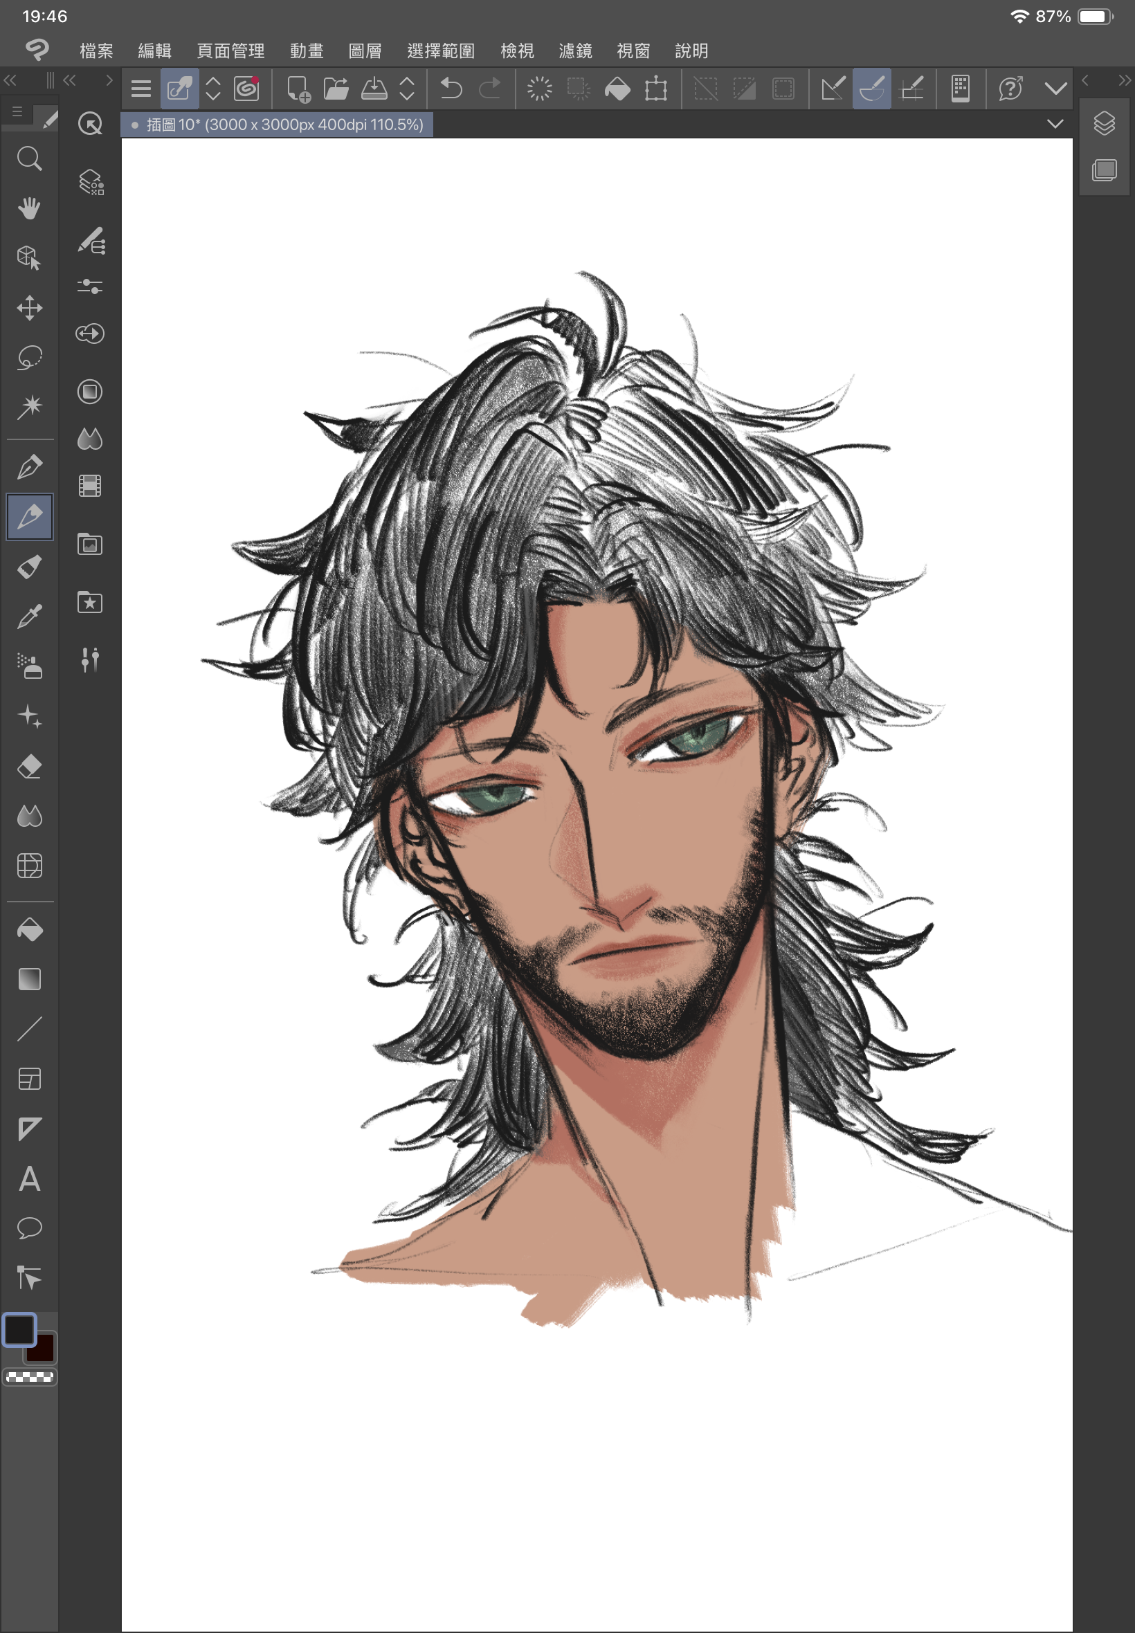Viewport: 1135px width, 1633px height.
Task: Toggle Show selection border
Action: click(x=783, y=89)
